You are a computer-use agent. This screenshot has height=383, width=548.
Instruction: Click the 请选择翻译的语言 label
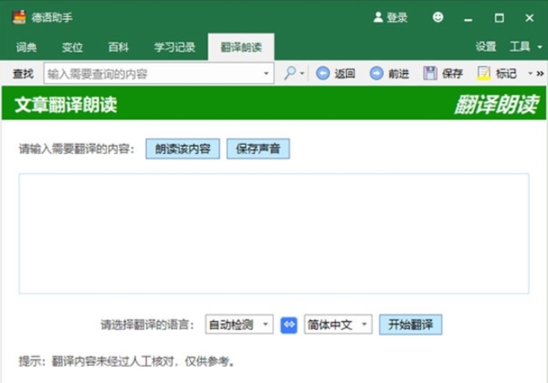tap(147, 325)
